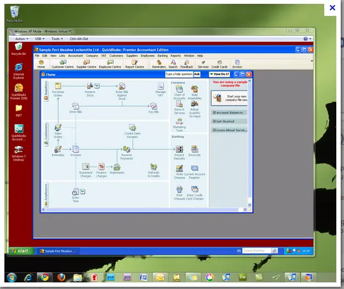Click the Ask button
The height and width of the screenshot is (289, 344).
[197, 74]
